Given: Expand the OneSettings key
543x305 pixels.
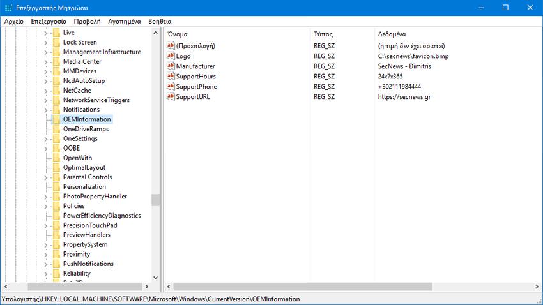Looking at the screenshot, I should pyautogui.click(x=46, y=138).
